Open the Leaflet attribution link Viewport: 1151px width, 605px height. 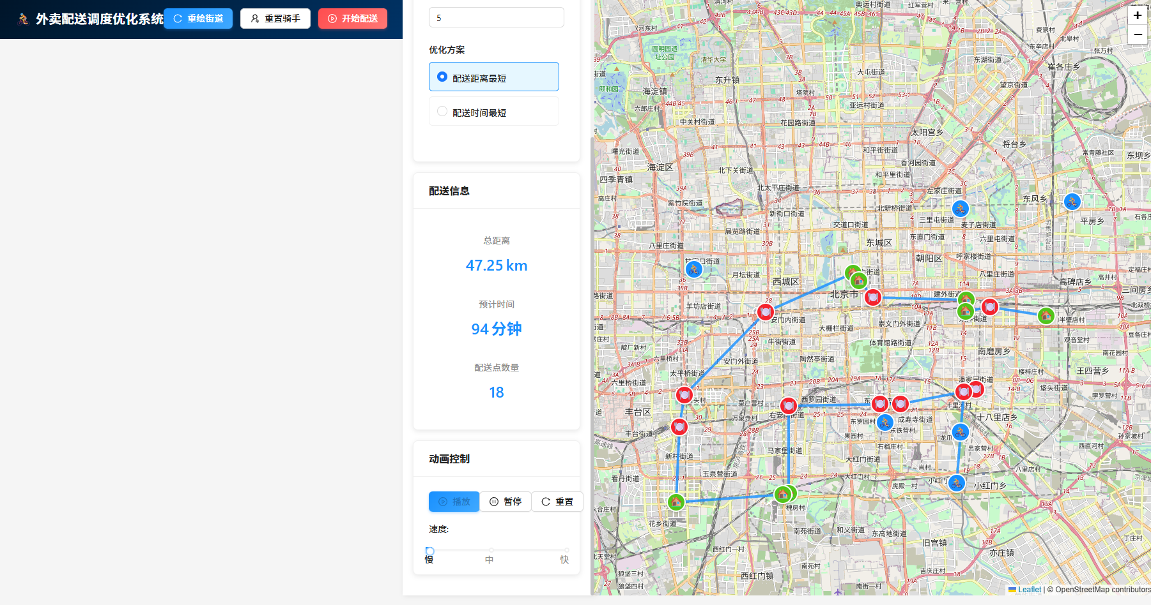(x=1029, y=590)
